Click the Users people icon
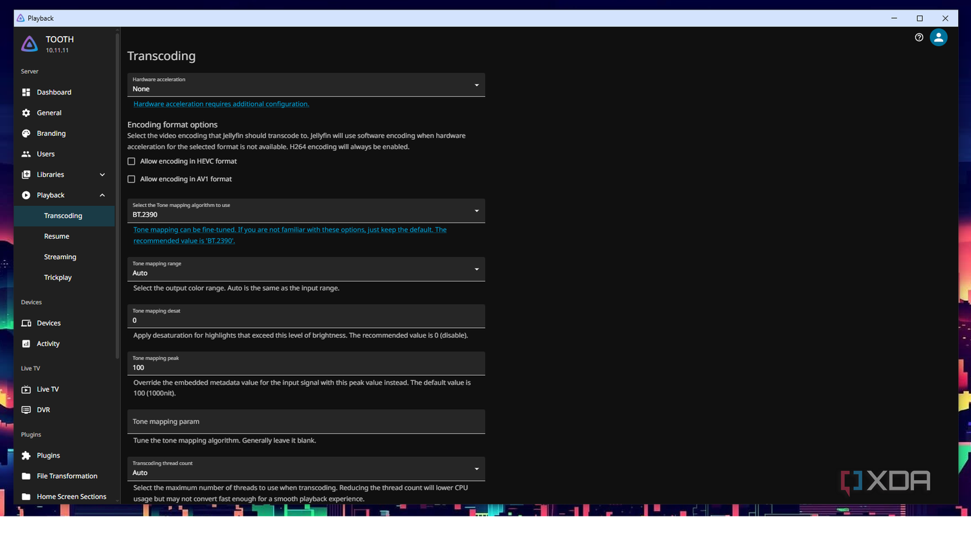The image size is (971, 539). click(x=26, y=154)
